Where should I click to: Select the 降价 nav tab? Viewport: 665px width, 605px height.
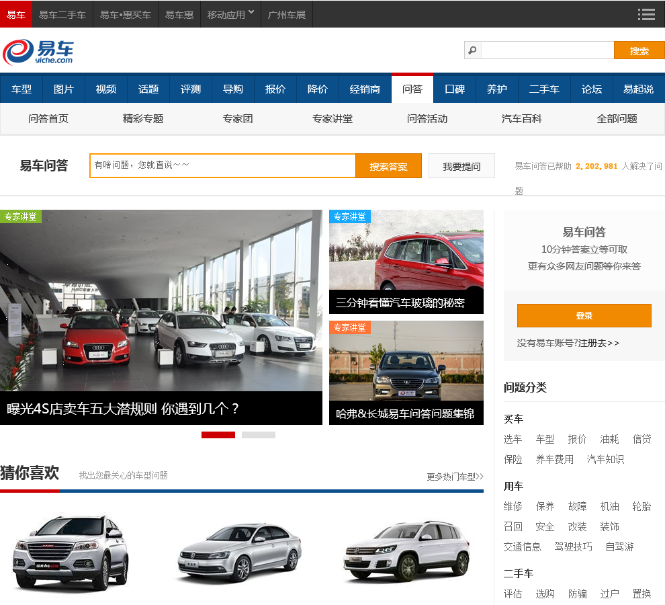318,89
